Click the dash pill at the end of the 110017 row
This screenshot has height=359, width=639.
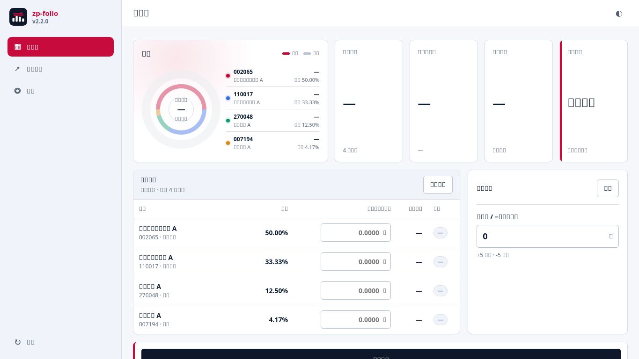pos(441,262)
